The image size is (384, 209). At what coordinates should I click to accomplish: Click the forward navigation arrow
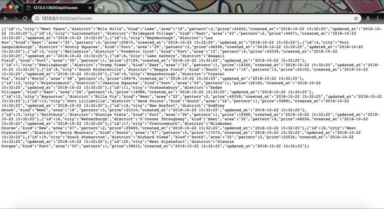click(15, 18)
